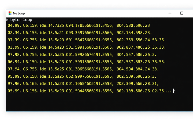The image size is (193, 129).
Task: Click the value 804.588.596.23
Action: coord(133,26)
